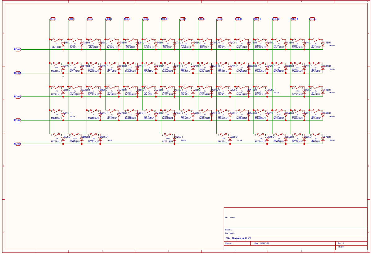Select the 'Size : A4' field

229,243
